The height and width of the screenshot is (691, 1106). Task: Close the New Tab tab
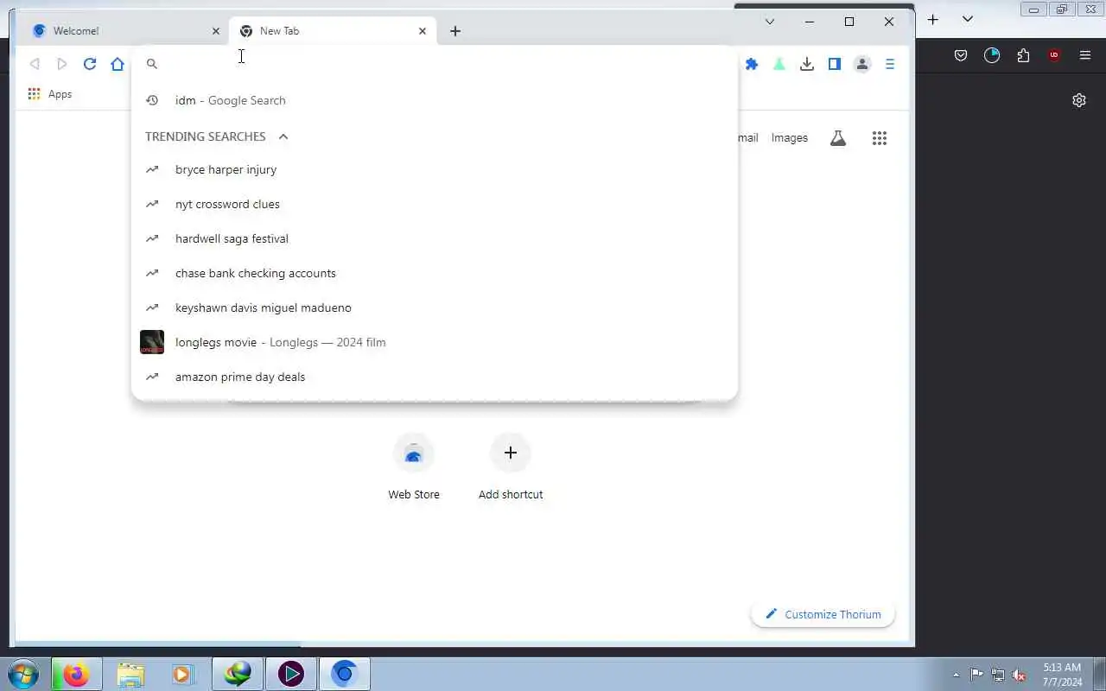click(x=423, y=31)
